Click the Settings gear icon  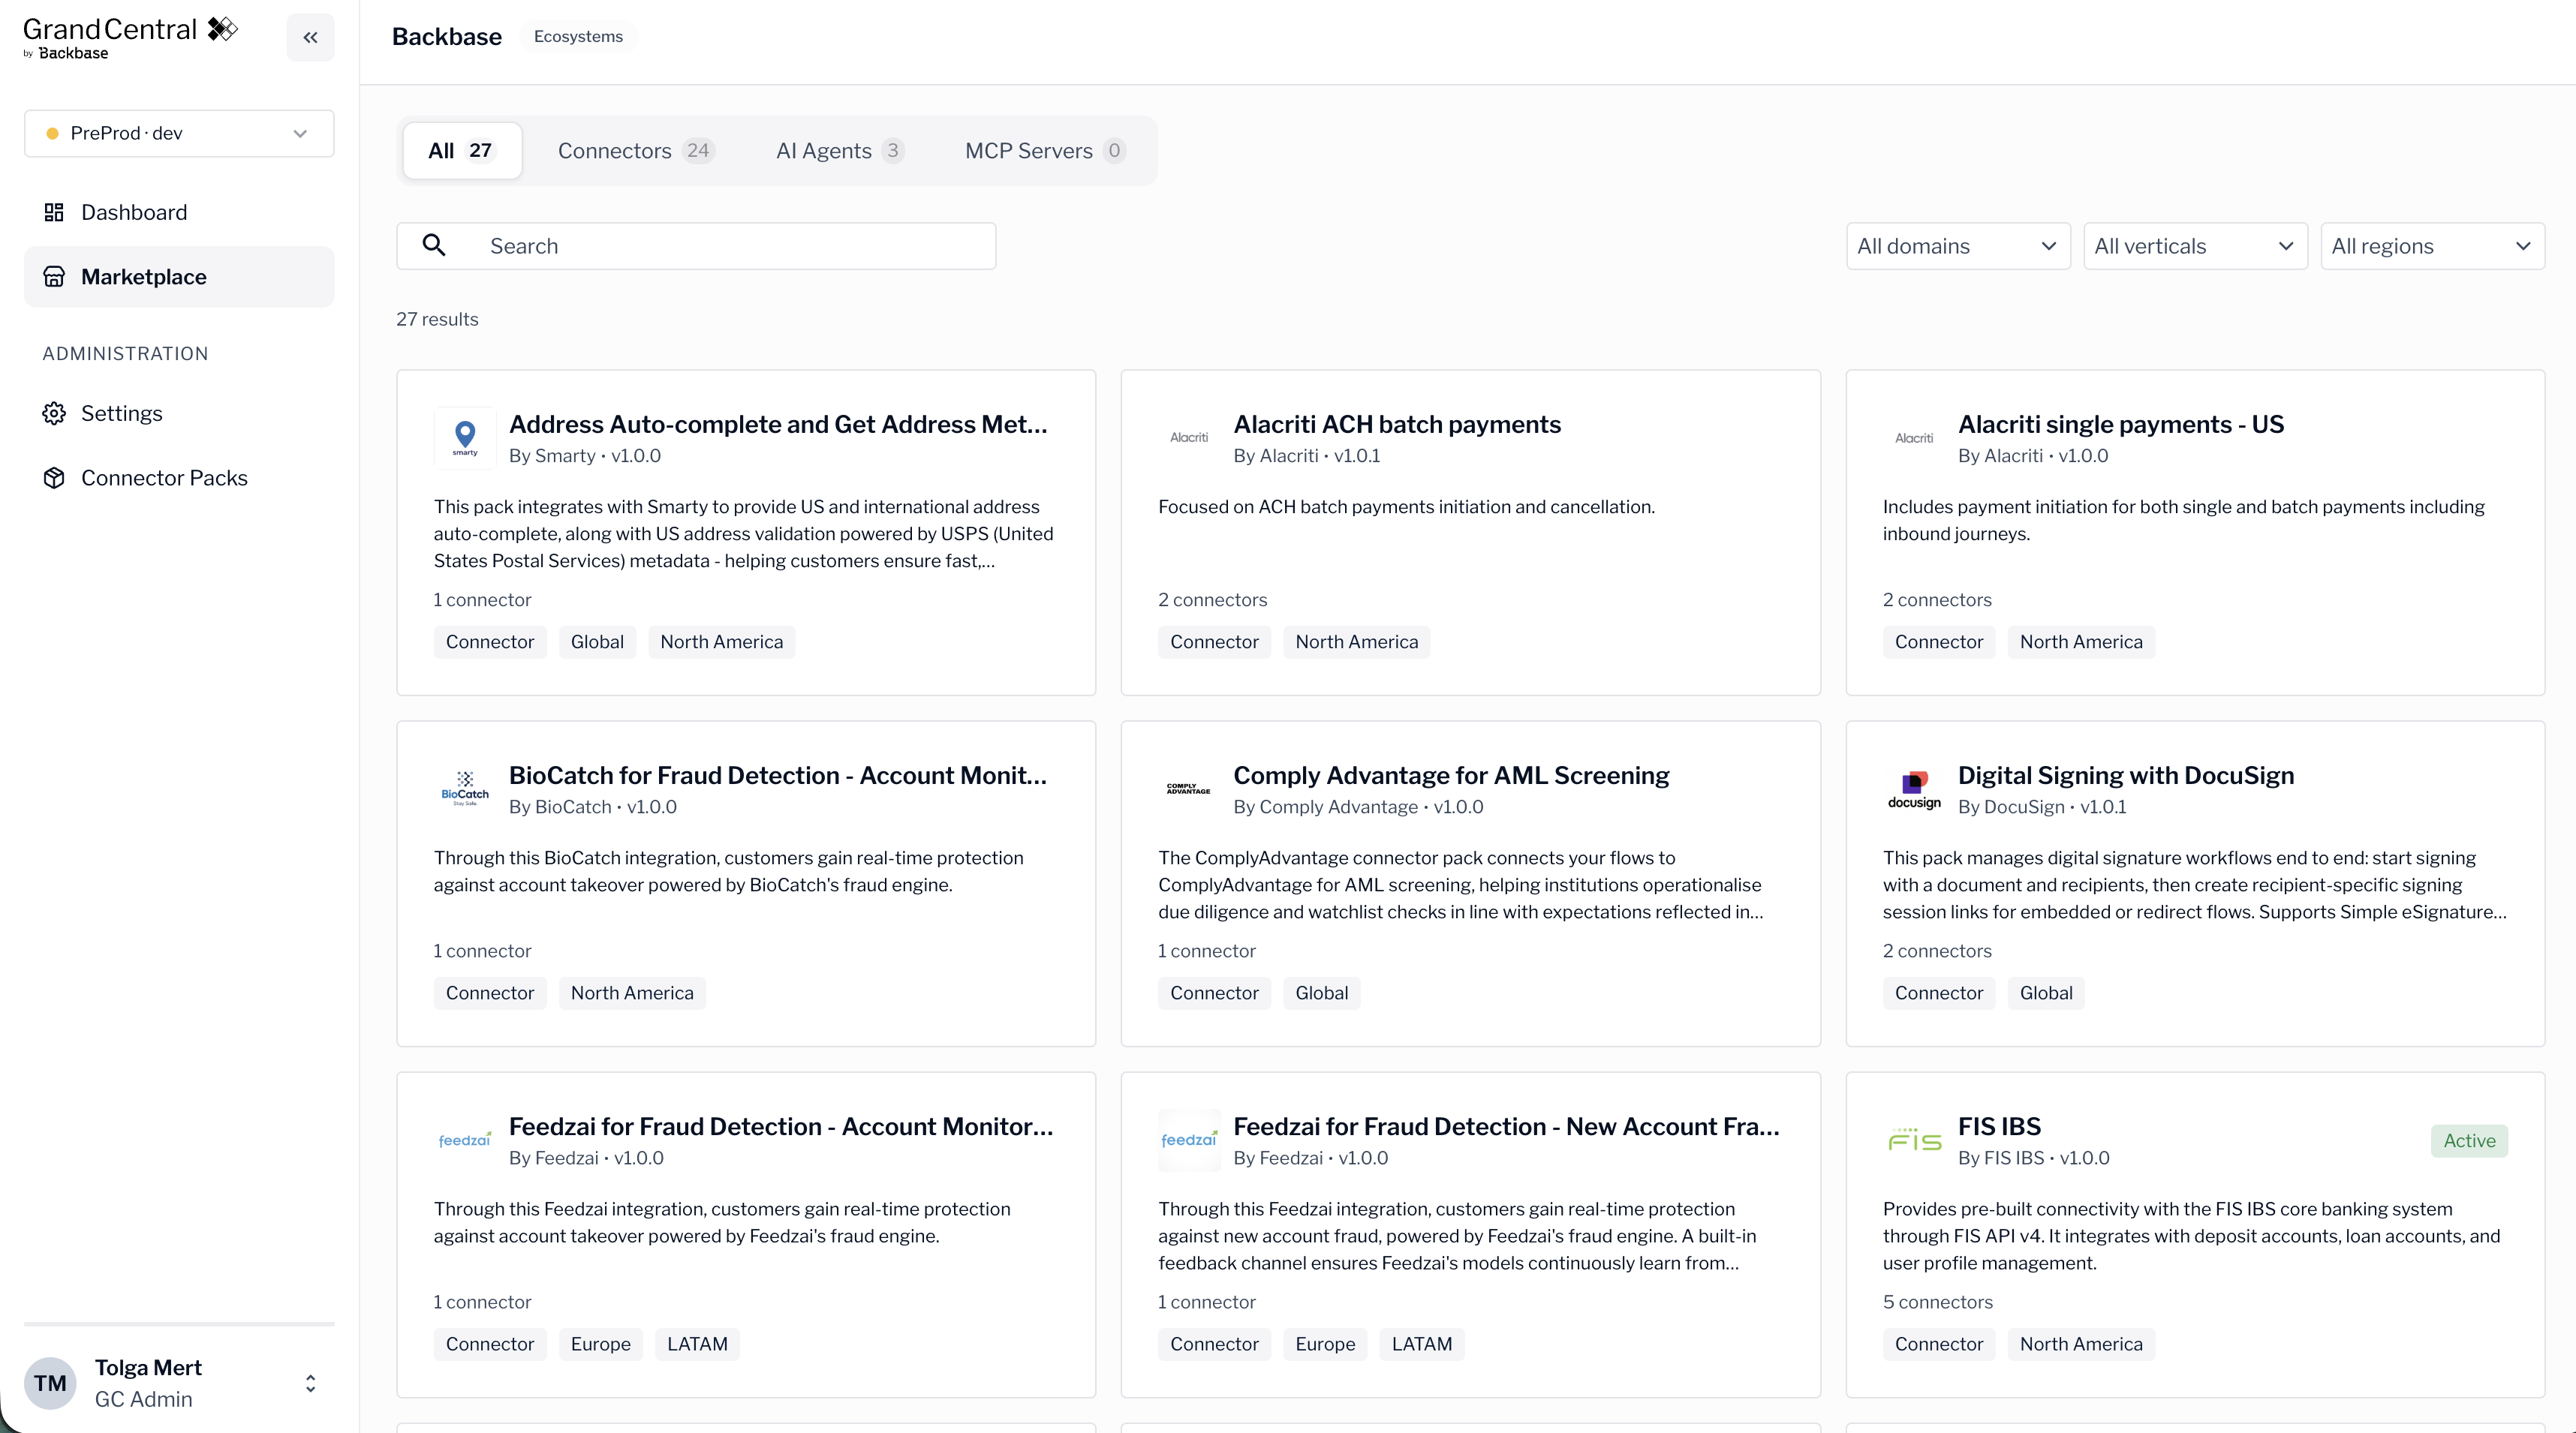(54, 413)
